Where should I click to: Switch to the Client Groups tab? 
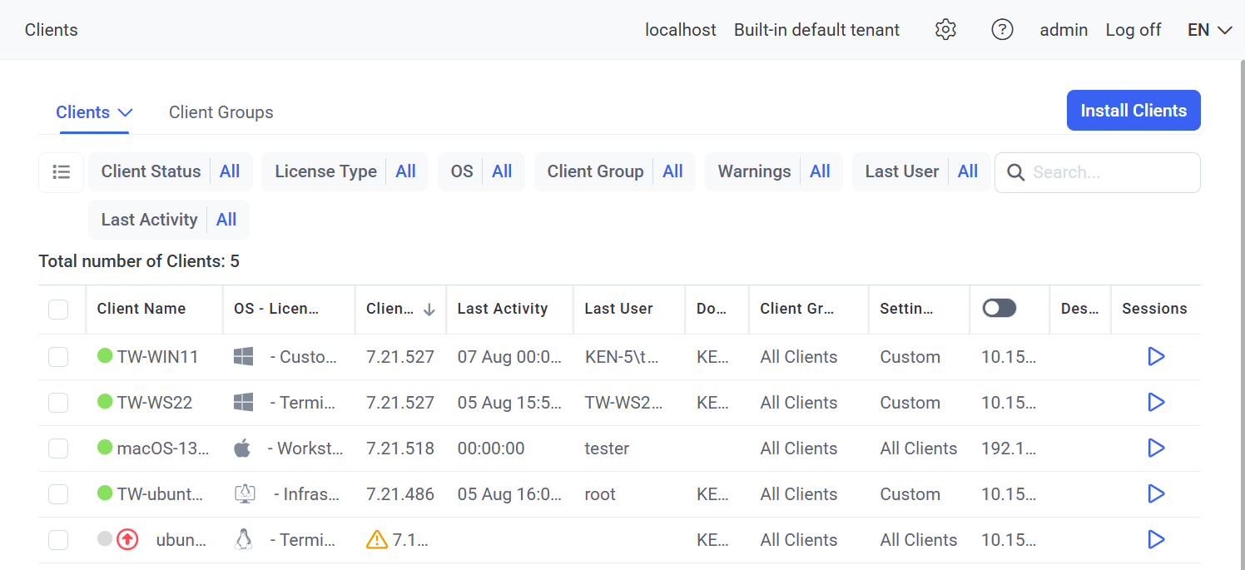(x=221, y=112)
